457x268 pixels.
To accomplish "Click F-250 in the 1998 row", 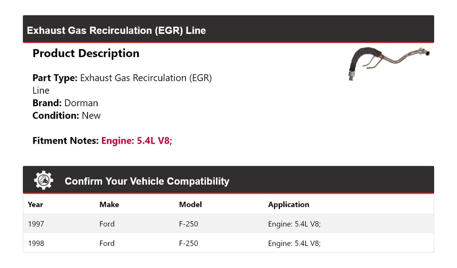I will pos(189,243).
